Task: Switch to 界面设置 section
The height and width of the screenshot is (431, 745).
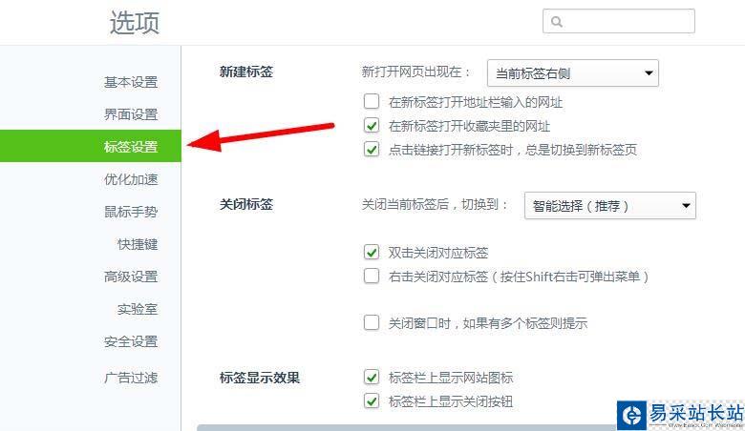Action: [x=131, y=114]
